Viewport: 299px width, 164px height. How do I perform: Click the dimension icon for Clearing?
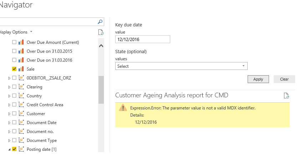(21, 87)
